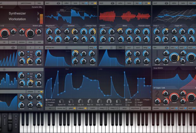Check the Trigger checkbox
Image resolution: width=196 pixels, height=133 pixels.
tap(46, 105)
